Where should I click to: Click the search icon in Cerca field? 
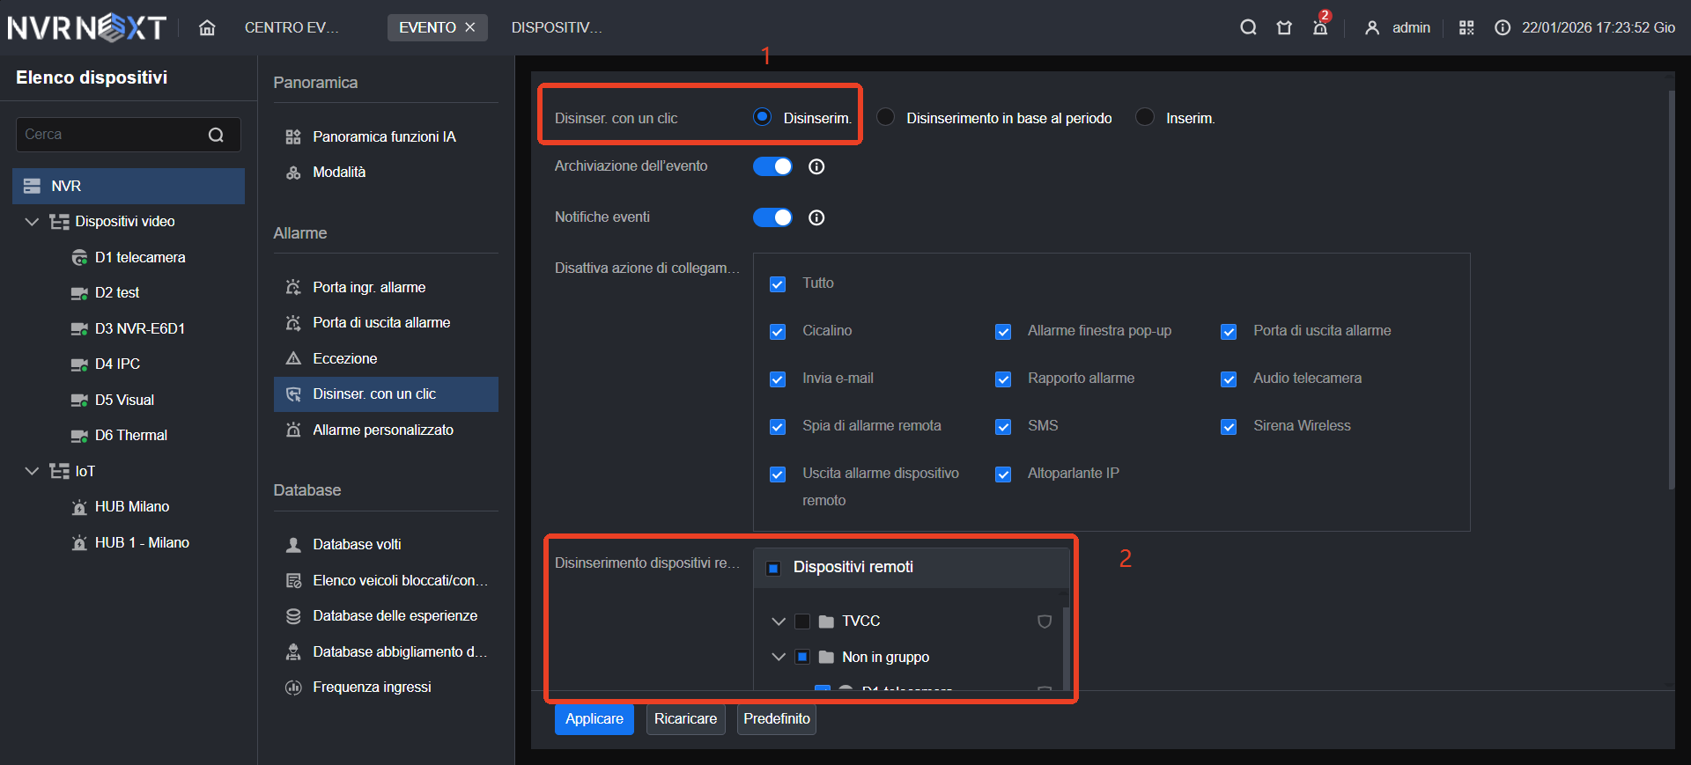coord(216,135)
